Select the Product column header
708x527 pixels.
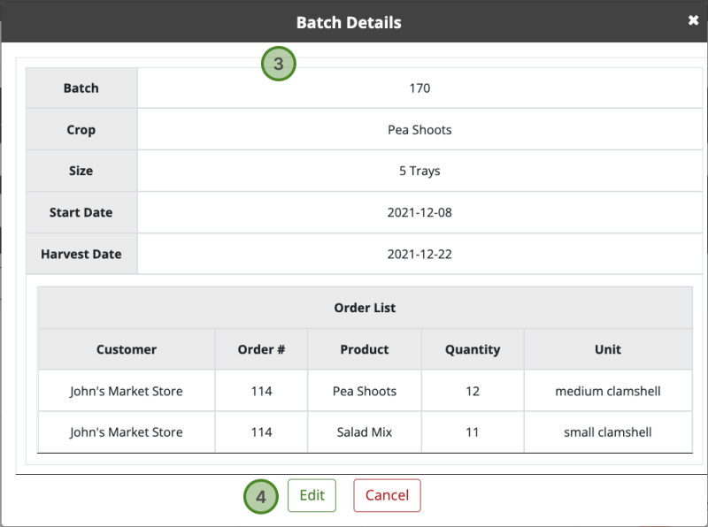pos(364,349)
